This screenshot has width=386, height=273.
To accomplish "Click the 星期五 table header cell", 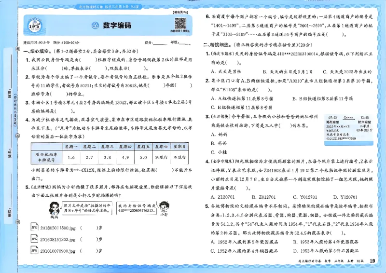I will pos(143,147).
